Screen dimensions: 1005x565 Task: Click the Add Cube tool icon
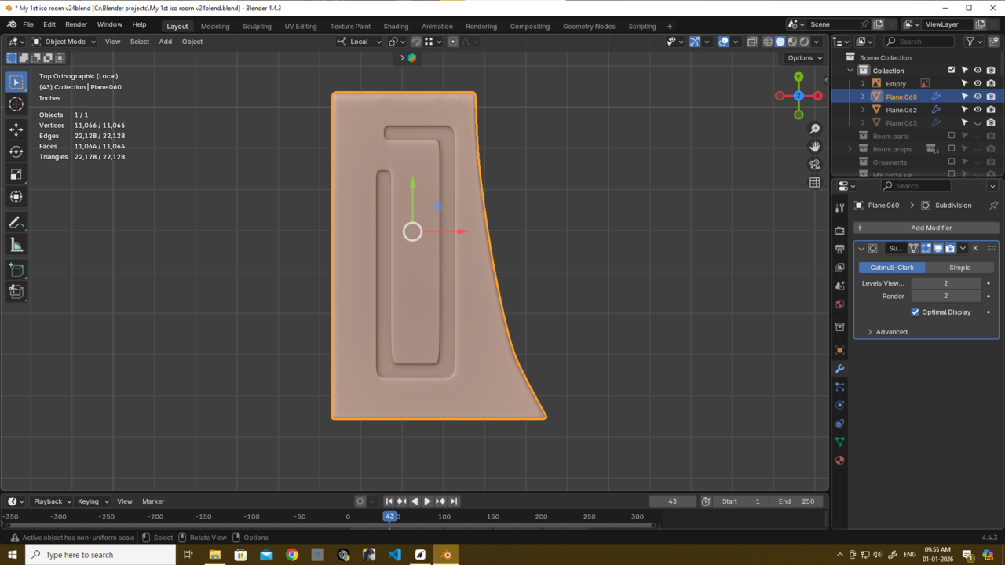16,270
